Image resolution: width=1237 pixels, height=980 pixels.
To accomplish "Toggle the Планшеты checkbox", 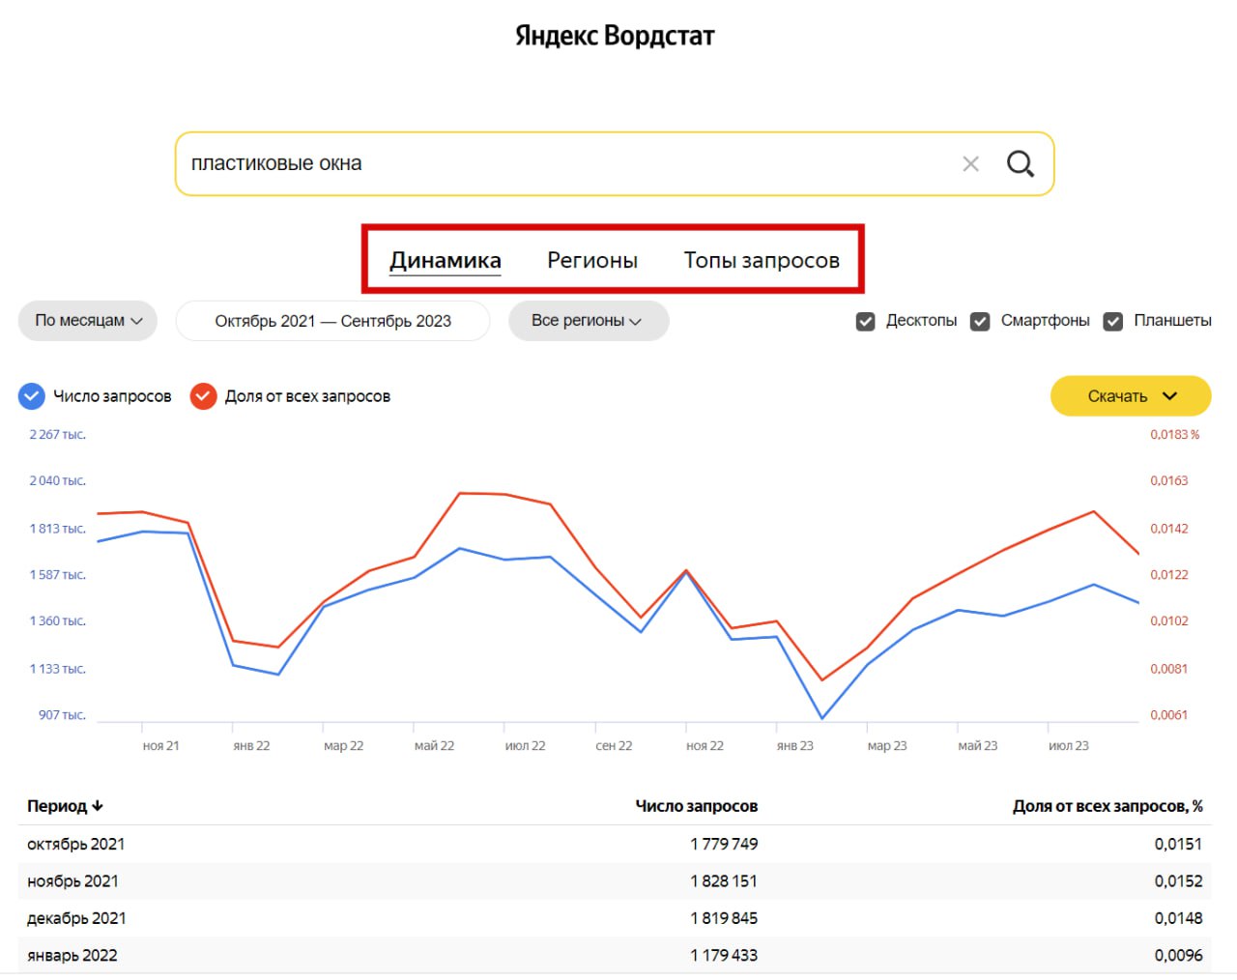I will pos(1113,321).
